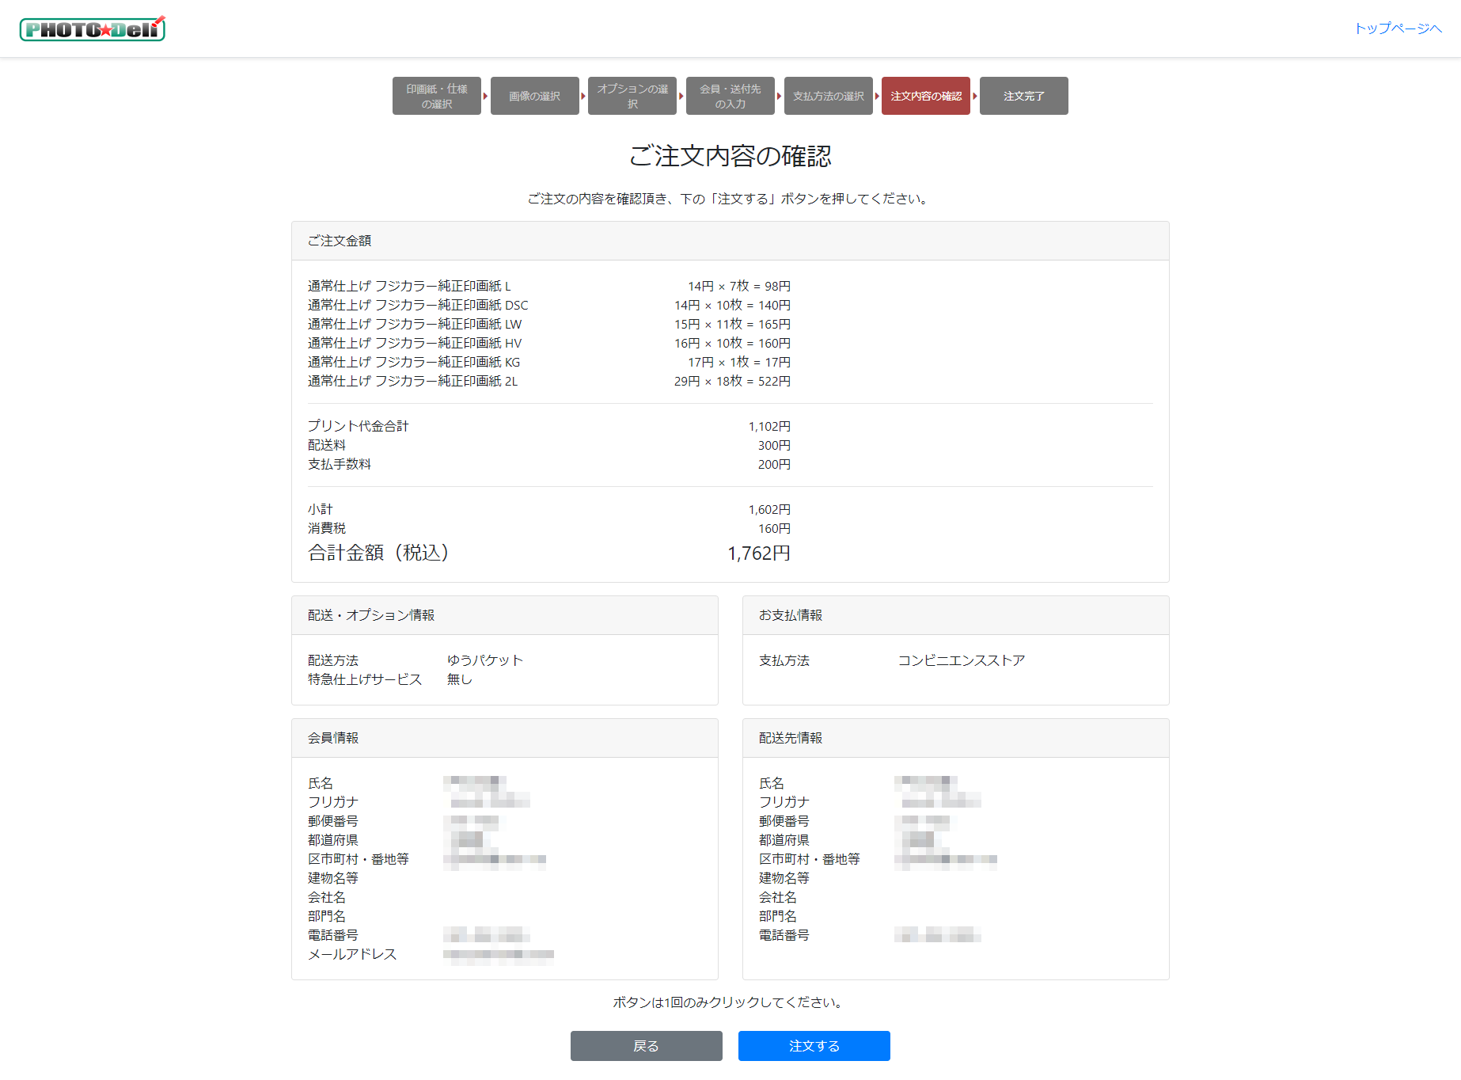Screen dimensions: 1461x1080
Task: Go to 印画紙・仕様の選択 step
Action: click(x=436, y=96)
